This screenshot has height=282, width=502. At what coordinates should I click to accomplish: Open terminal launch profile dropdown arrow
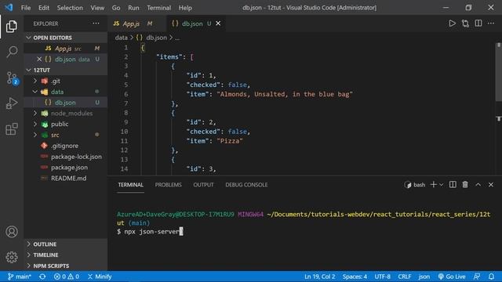coord(442,185)
